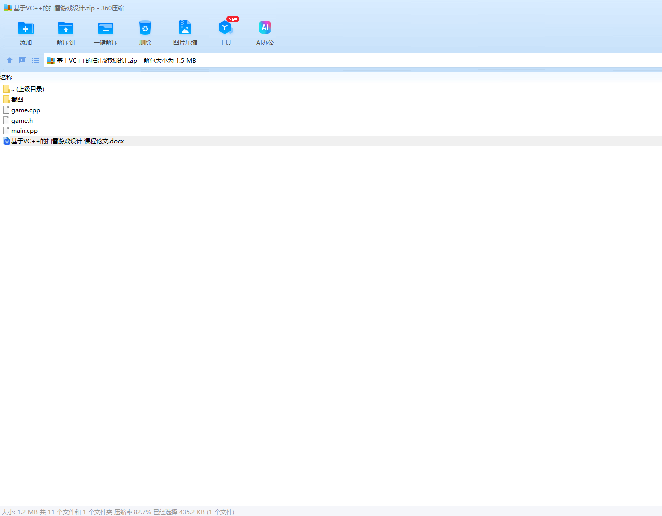Click the 'New' badge on 工具

click(233, 19)
